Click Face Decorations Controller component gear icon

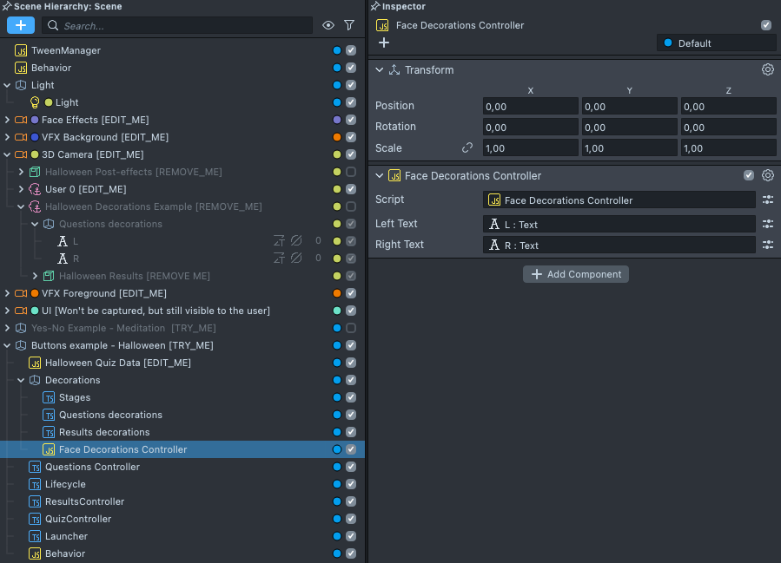pos(768,175)
